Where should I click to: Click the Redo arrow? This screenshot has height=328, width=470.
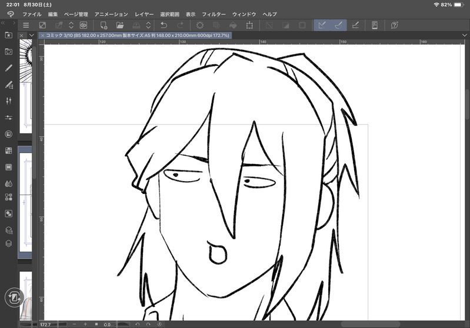coord(180,25)
